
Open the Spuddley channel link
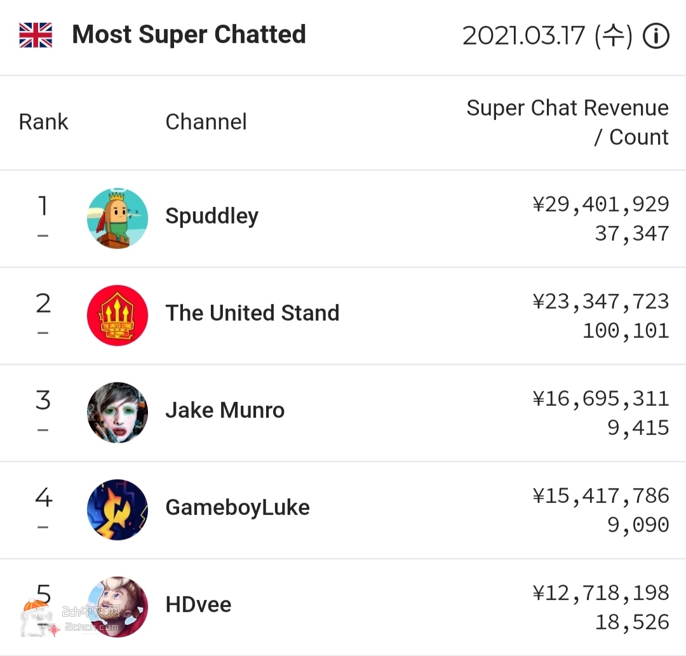click(x=212, y=217)
